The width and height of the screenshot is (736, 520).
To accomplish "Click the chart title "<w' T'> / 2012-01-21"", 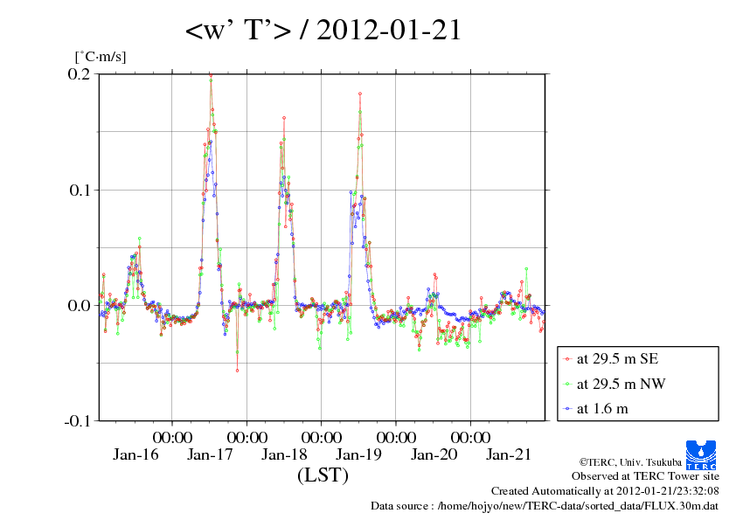I will [323, 31].
